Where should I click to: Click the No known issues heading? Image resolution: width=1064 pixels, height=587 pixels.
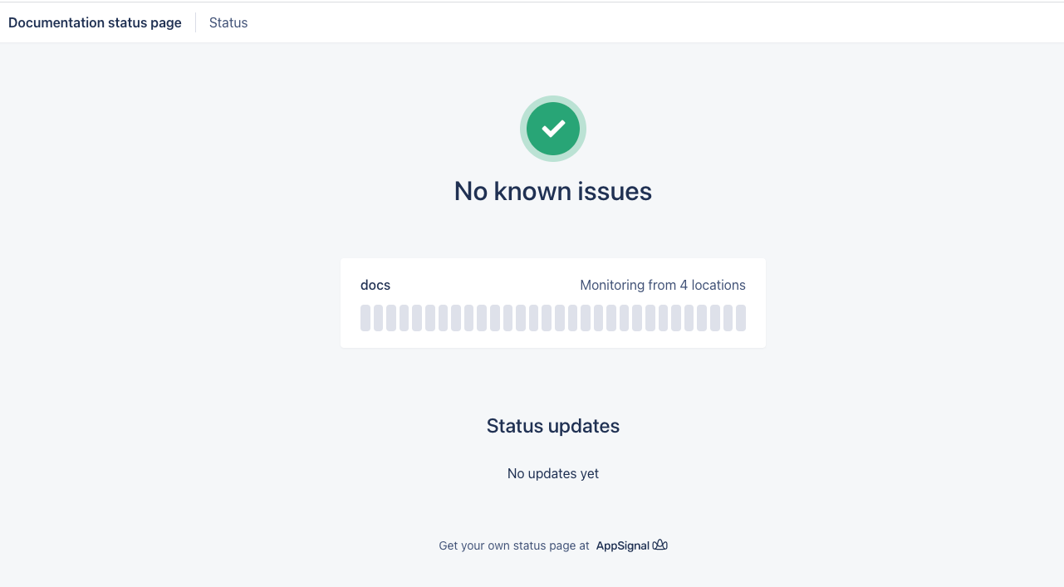(x=553, y=192)
